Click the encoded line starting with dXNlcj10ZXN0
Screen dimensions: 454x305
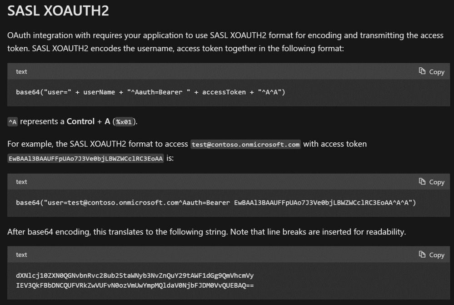[x=135, y=275]
